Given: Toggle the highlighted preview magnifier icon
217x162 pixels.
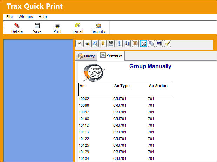Looking at the screenshot, I should point(143,43).
